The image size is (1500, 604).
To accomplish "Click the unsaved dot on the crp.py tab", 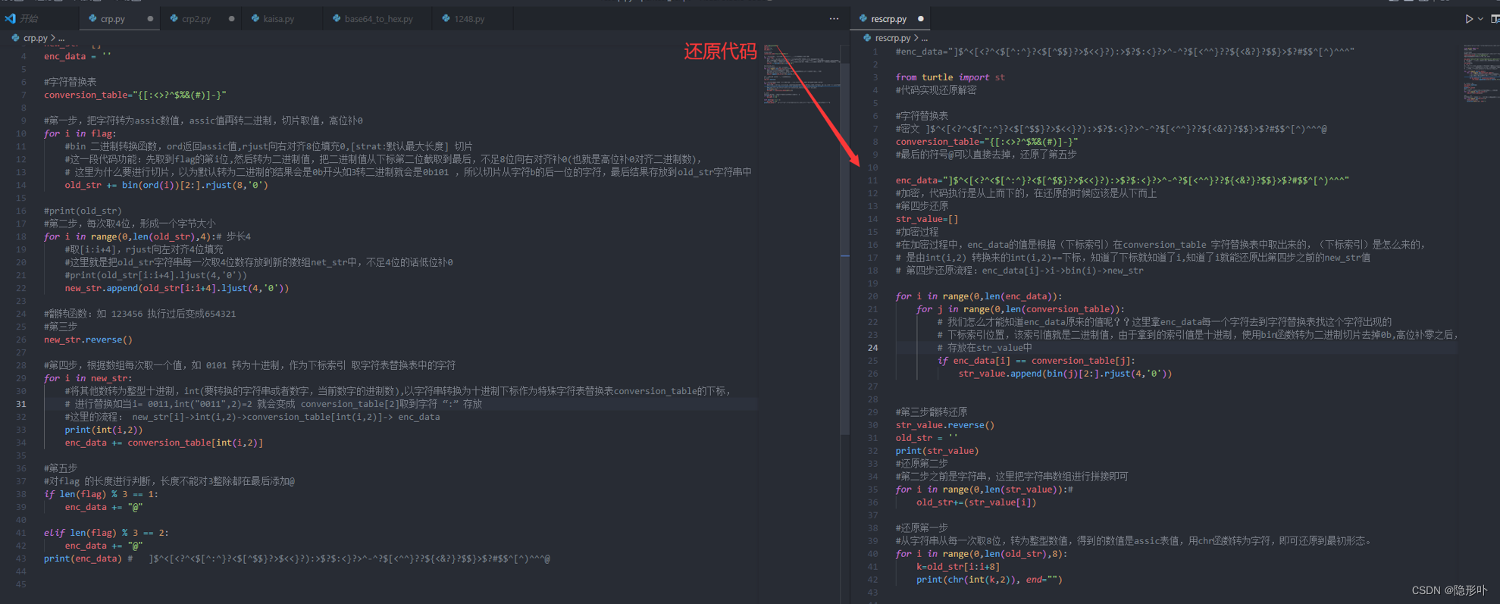I will click(150, 19).
